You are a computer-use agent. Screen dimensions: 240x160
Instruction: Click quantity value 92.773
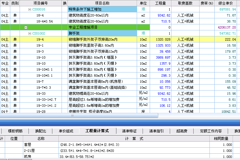tap(165, 88)
